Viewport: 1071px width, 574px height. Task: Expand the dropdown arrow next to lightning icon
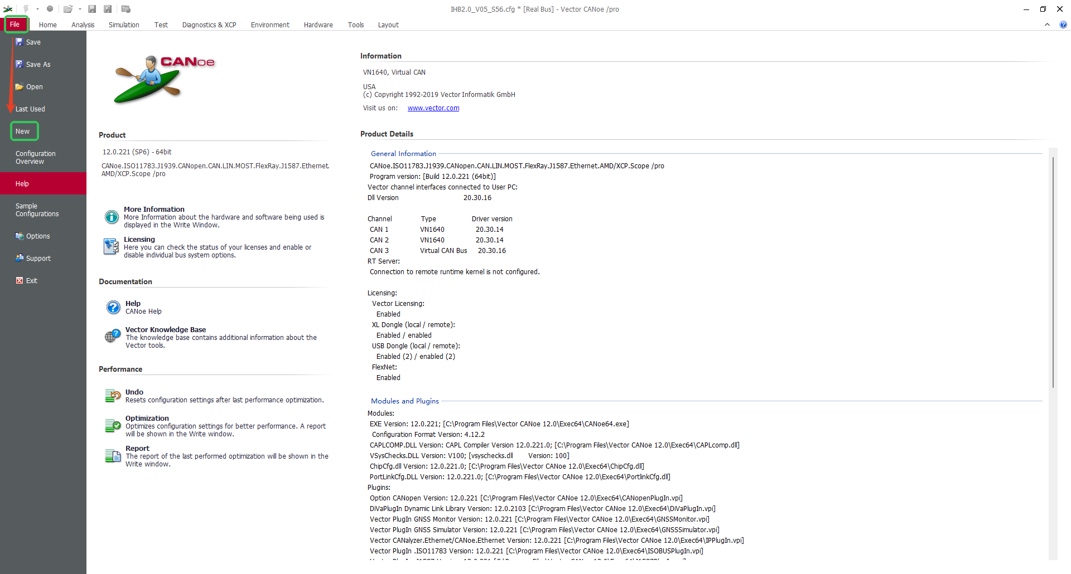coord(37,9)
